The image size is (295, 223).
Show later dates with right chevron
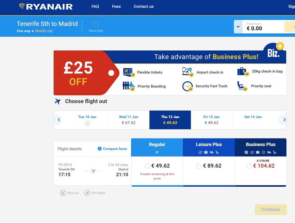coord(284,120)
